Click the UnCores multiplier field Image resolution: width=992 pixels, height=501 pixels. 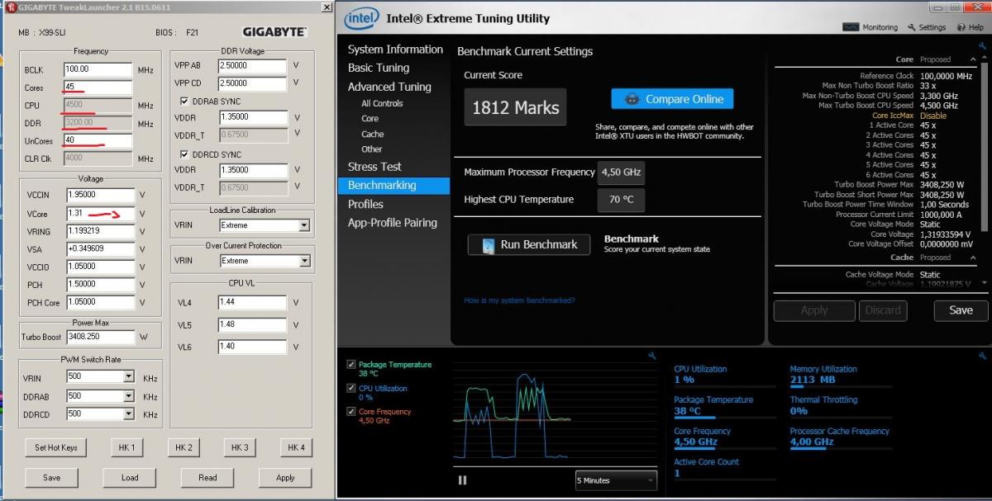(97, 140)
